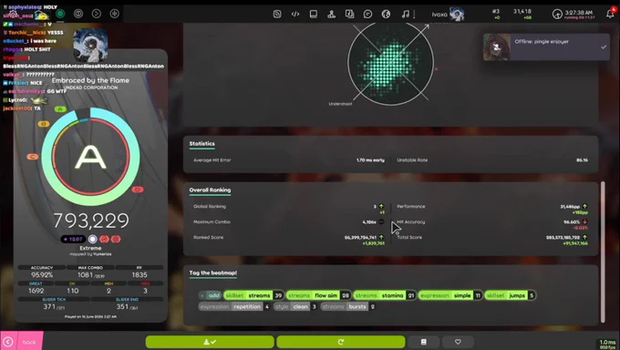Viewport: 620px width, 350px height.
Task: Click the green retry arrow button
Action: tap(341, 342)
